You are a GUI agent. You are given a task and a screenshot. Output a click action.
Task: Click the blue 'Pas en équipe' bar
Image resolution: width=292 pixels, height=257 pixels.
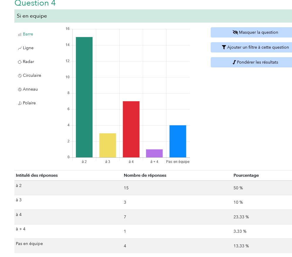pyautogui.click(x=178, y=141)
